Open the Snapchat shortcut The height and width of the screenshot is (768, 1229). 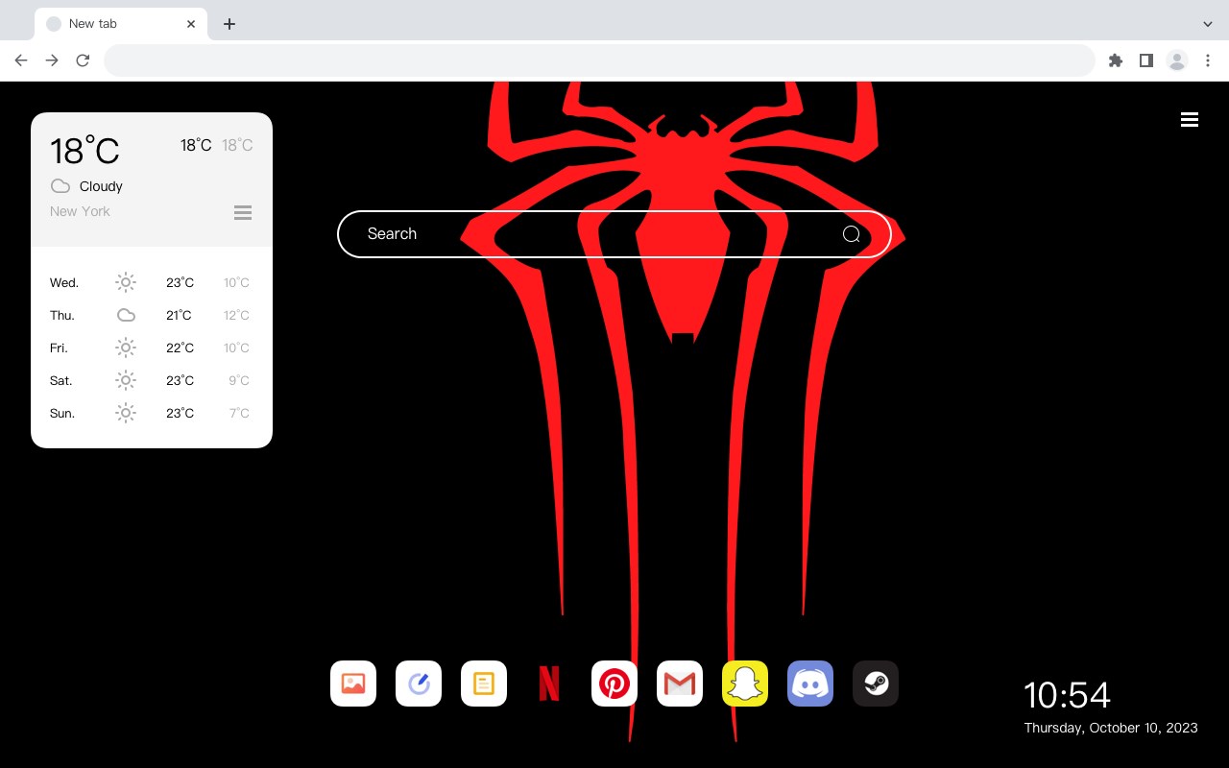pyautogui.click(x=745, y=684)
